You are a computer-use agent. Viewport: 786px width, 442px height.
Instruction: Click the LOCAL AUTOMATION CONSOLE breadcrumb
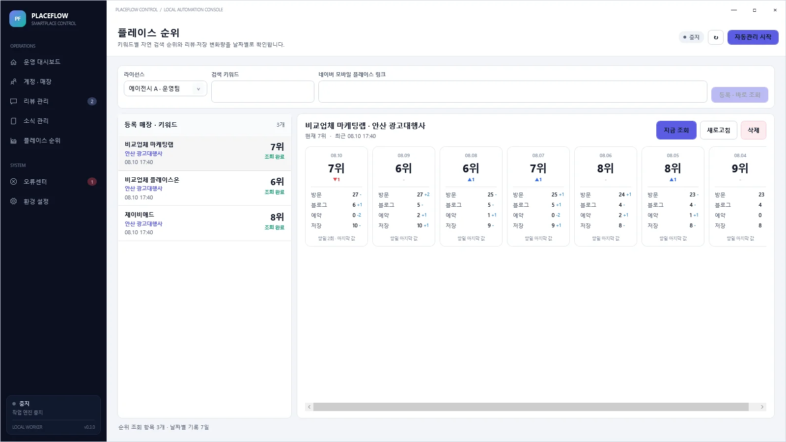click(193, 10)
